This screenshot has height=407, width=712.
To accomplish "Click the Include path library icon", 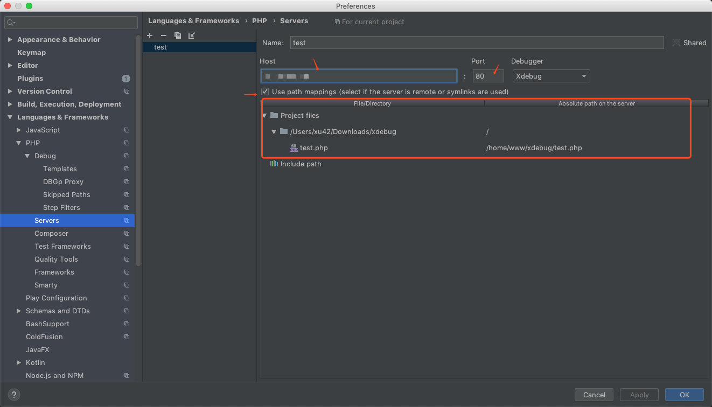I will 274,164.
